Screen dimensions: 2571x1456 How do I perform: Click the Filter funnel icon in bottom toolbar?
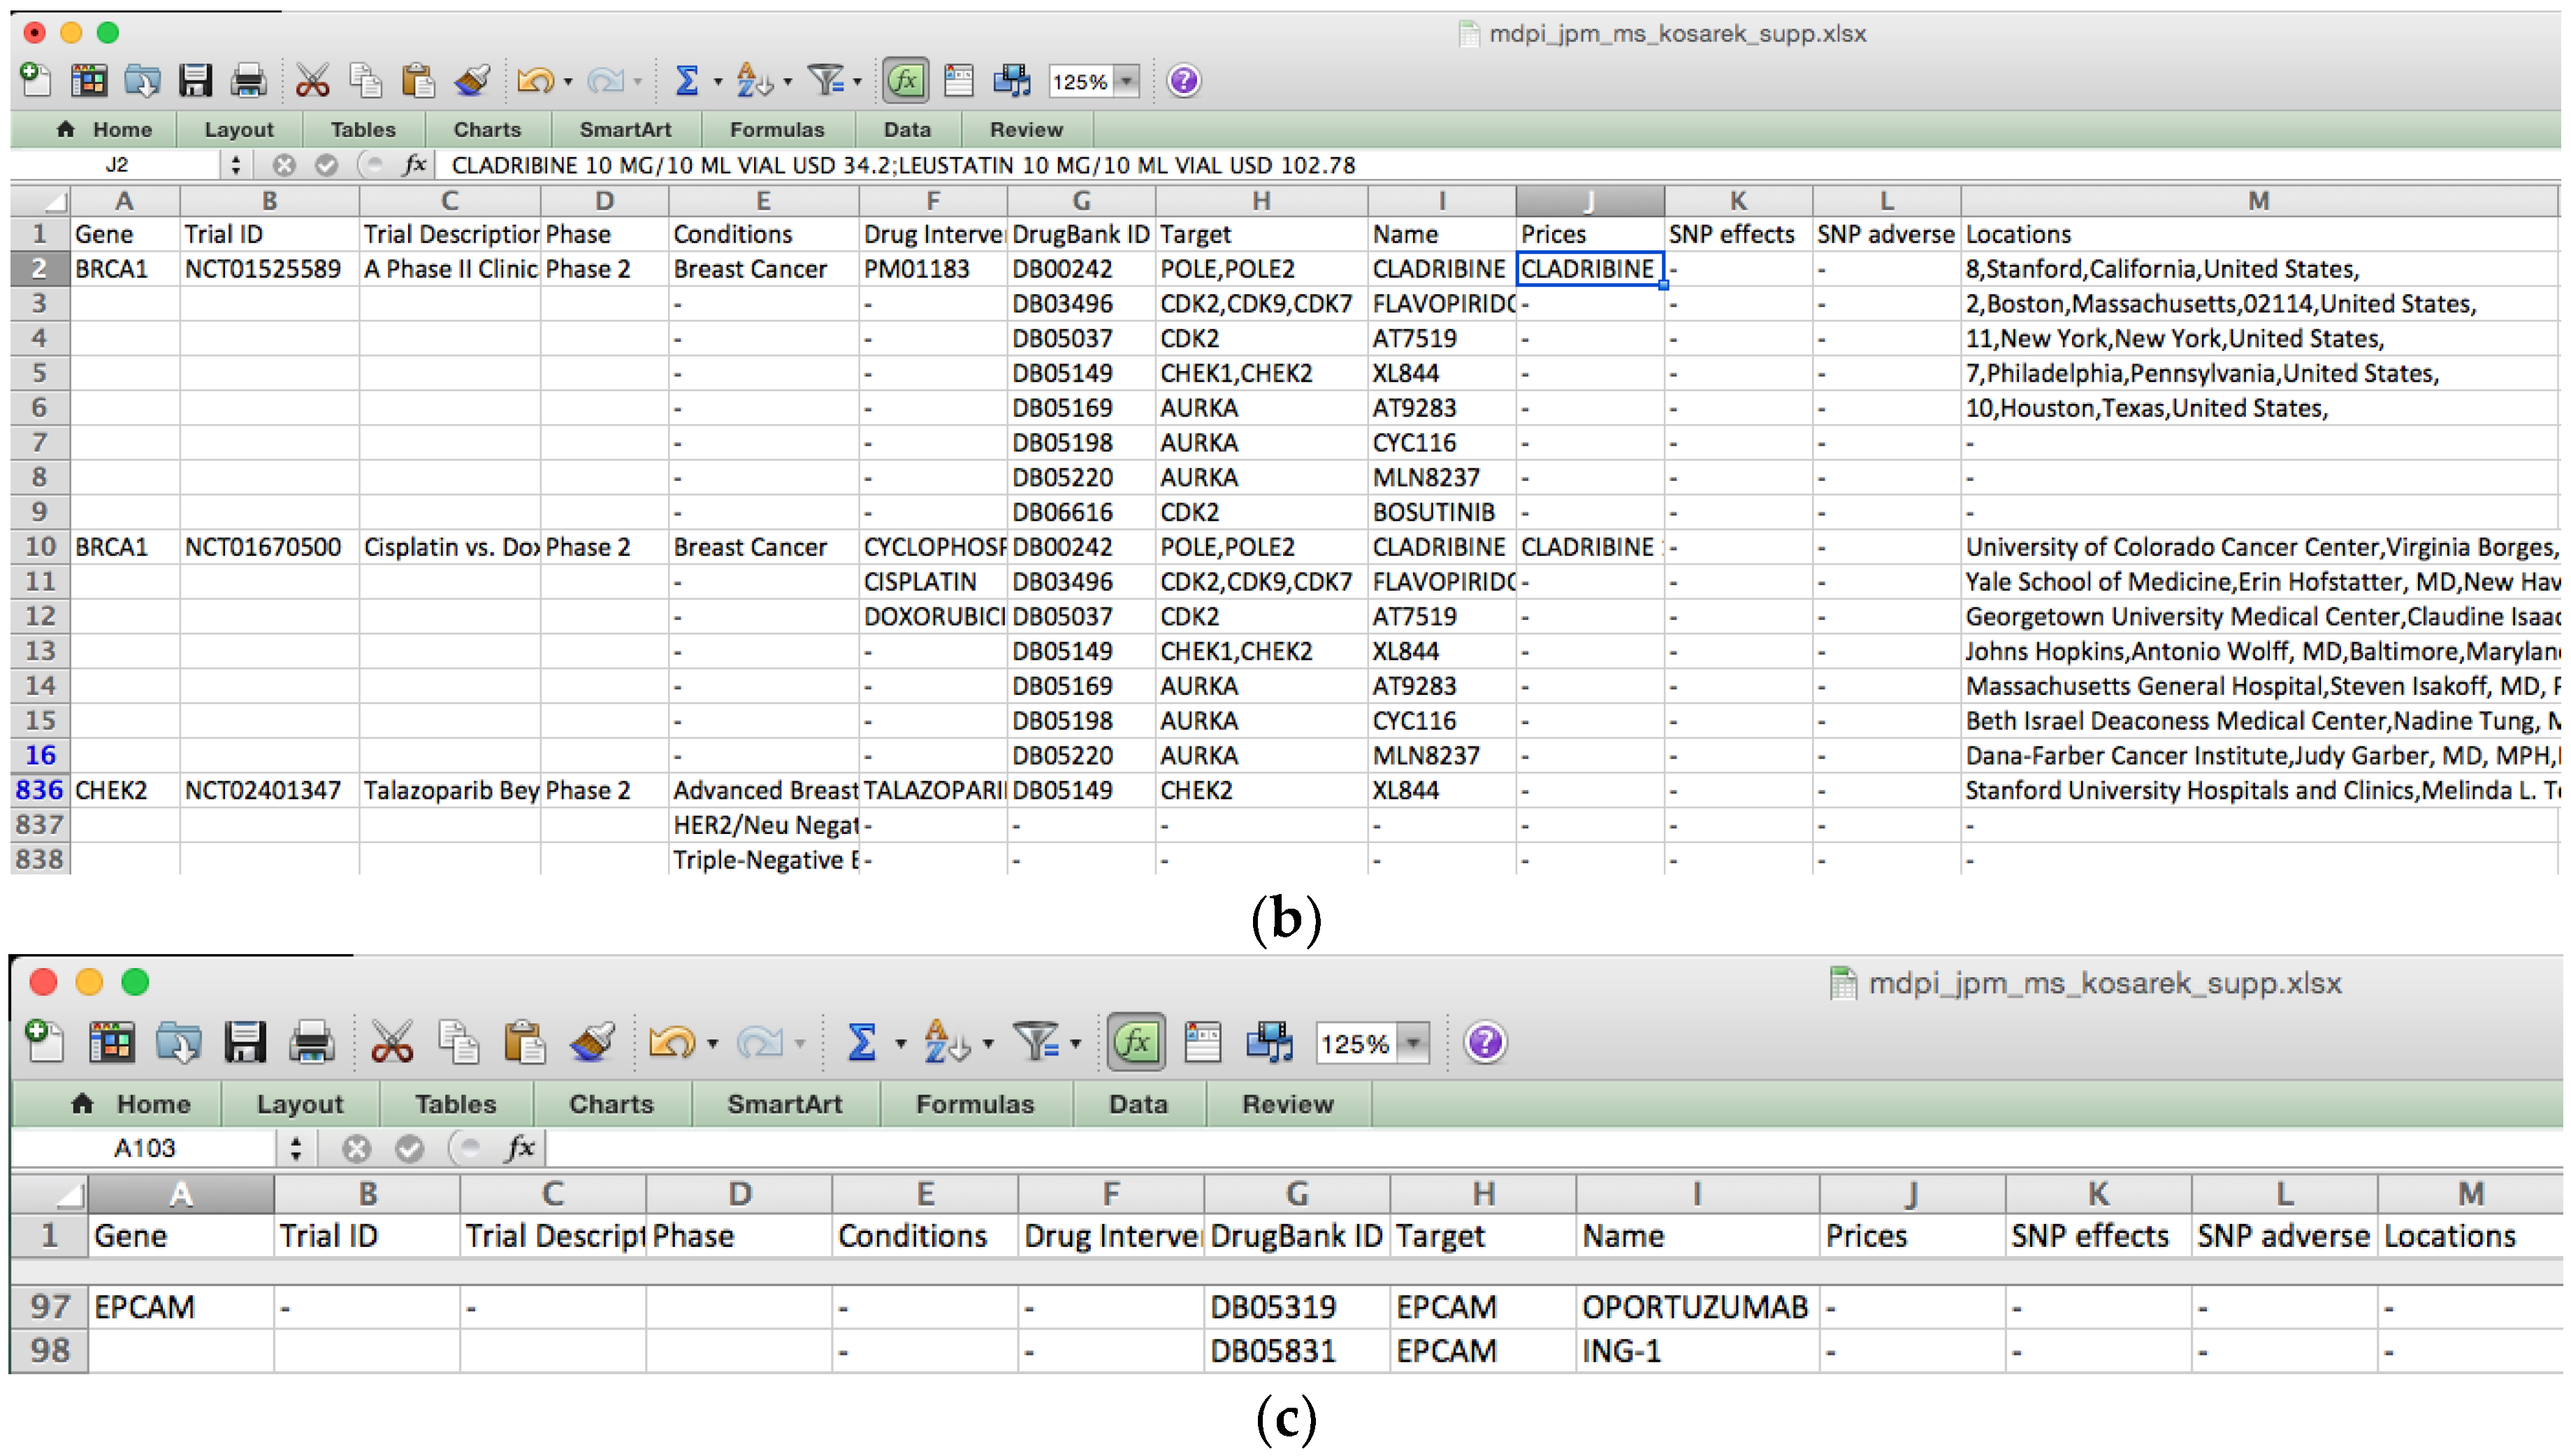[x=1036, y=1043]
